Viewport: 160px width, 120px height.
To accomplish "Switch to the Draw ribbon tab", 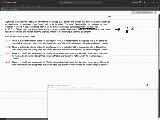I will tap(18, 6).
